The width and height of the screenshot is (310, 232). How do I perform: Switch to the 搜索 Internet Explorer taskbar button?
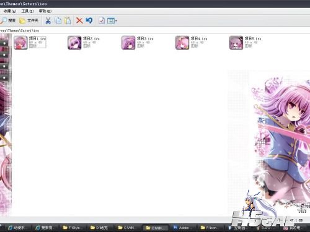pos(45,228)
